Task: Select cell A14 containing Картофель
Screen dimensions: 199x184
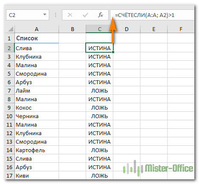Action: click(x=36, y=150)
